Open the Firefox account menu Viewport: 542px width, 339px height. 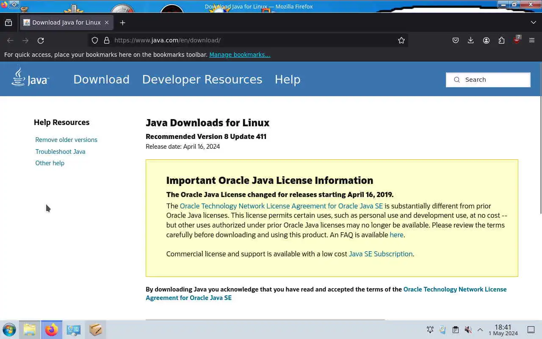[x=486, y=40]
